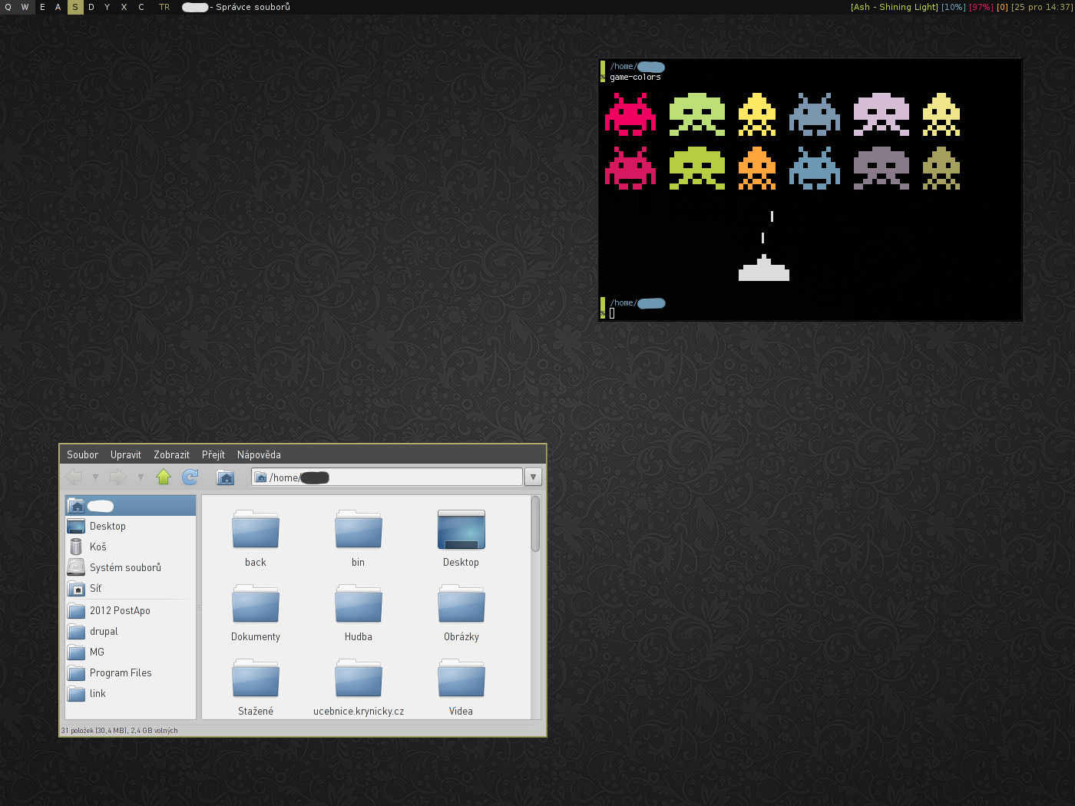Click the Back arrow in file manager toolbar
Screen dimensions: 1075x806
[x=74, y=477]
